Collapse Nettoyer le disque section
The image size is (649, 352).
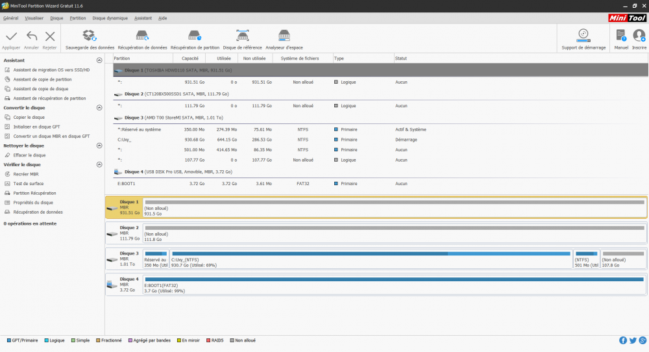coord(99,145)
